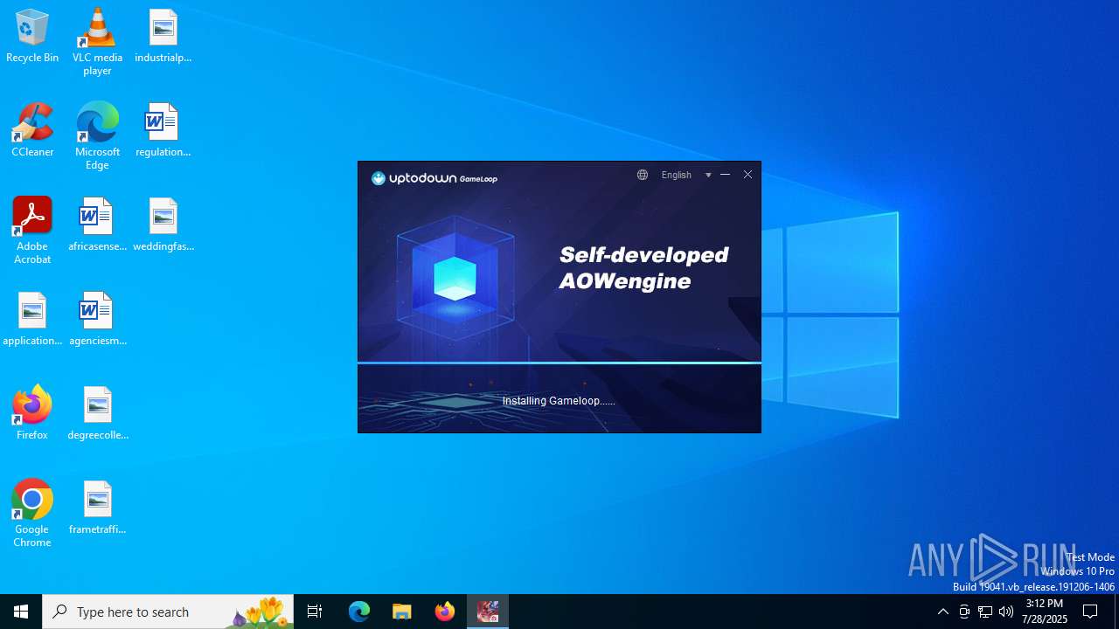The height and width of the screenshot is (629, 1119).
Task: Minimize the GameLoop installer window
Action: click(x=725, y=175)
